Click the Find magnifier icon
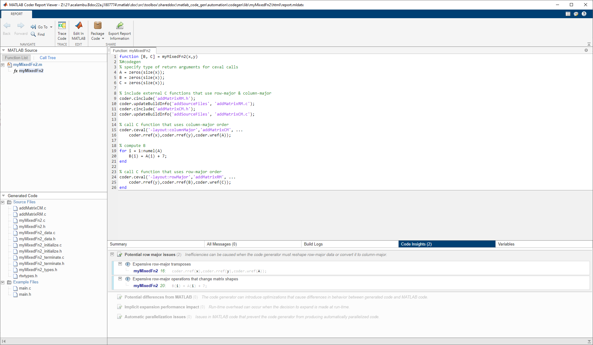The image size is (593, 345). click(33, 34)
